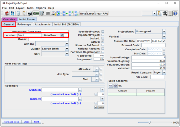Click the toolbar icon with dollar coin
Image resolution: width=180 pixels, height=127 pixels.
point(54,13)
